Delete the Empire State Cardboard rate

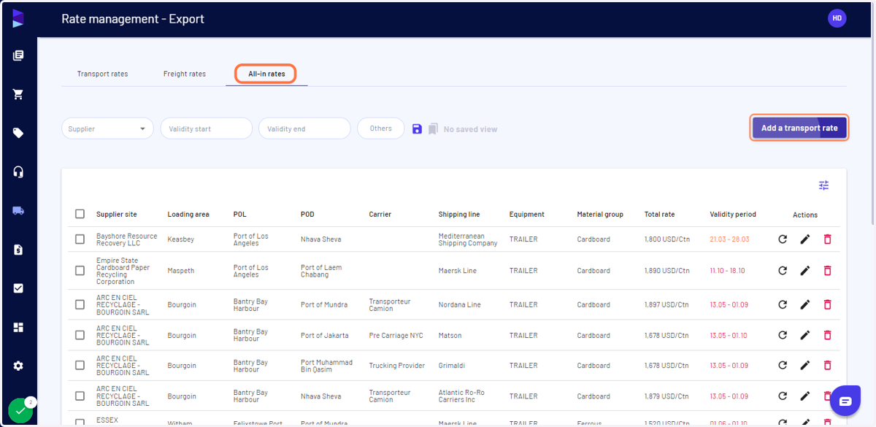(x=827, y=270)
